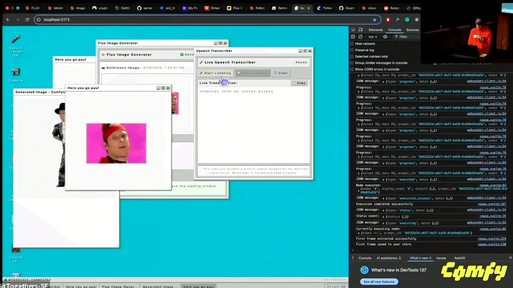Expand the Currently executing node object
The height and width of the screenshot is (288, 513).
(x=358, y=233)
